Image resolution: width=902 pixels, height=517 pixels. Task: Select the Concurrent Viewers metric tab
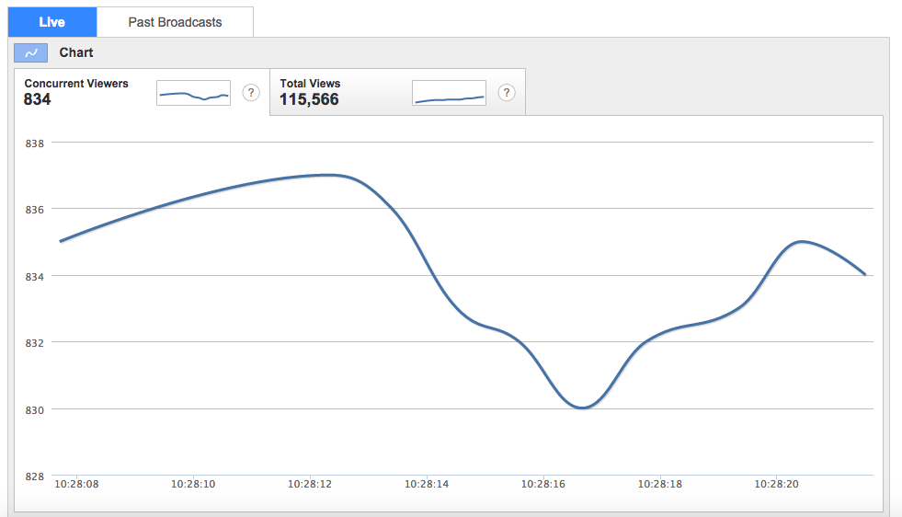[143, 92]
